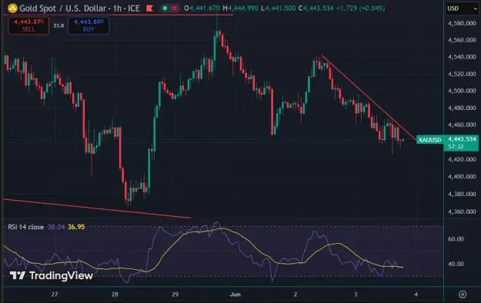Click the BUY 4,443.800 button
This screenshot has width=481, height=303.
point(89,25)
